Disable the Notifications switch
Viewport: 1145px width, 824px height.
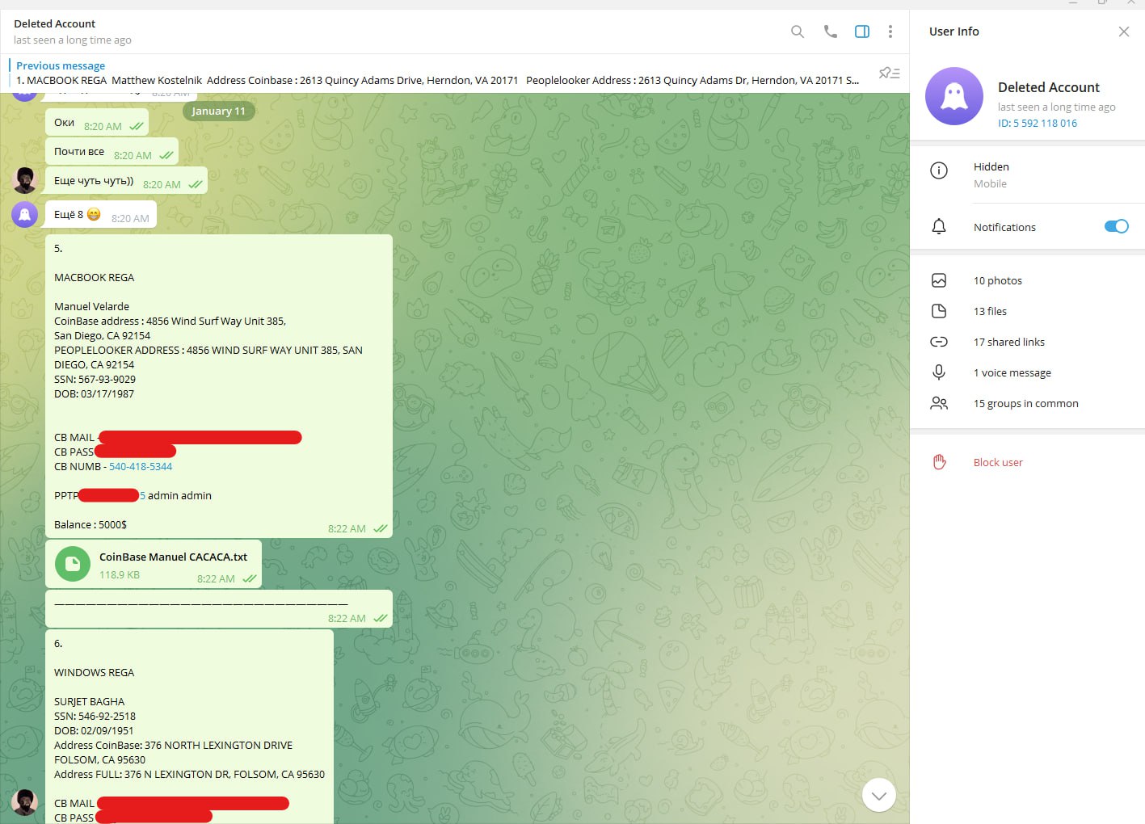(1116, 226)
